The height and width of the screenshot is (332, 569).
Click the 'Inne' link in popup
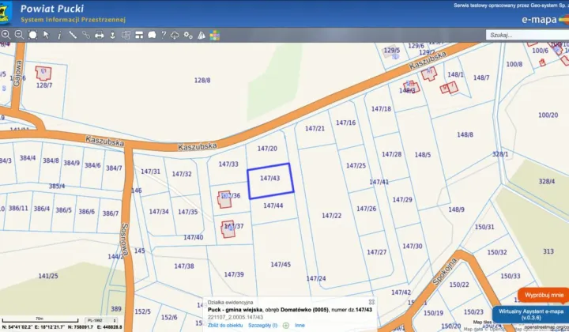[300, 326]
